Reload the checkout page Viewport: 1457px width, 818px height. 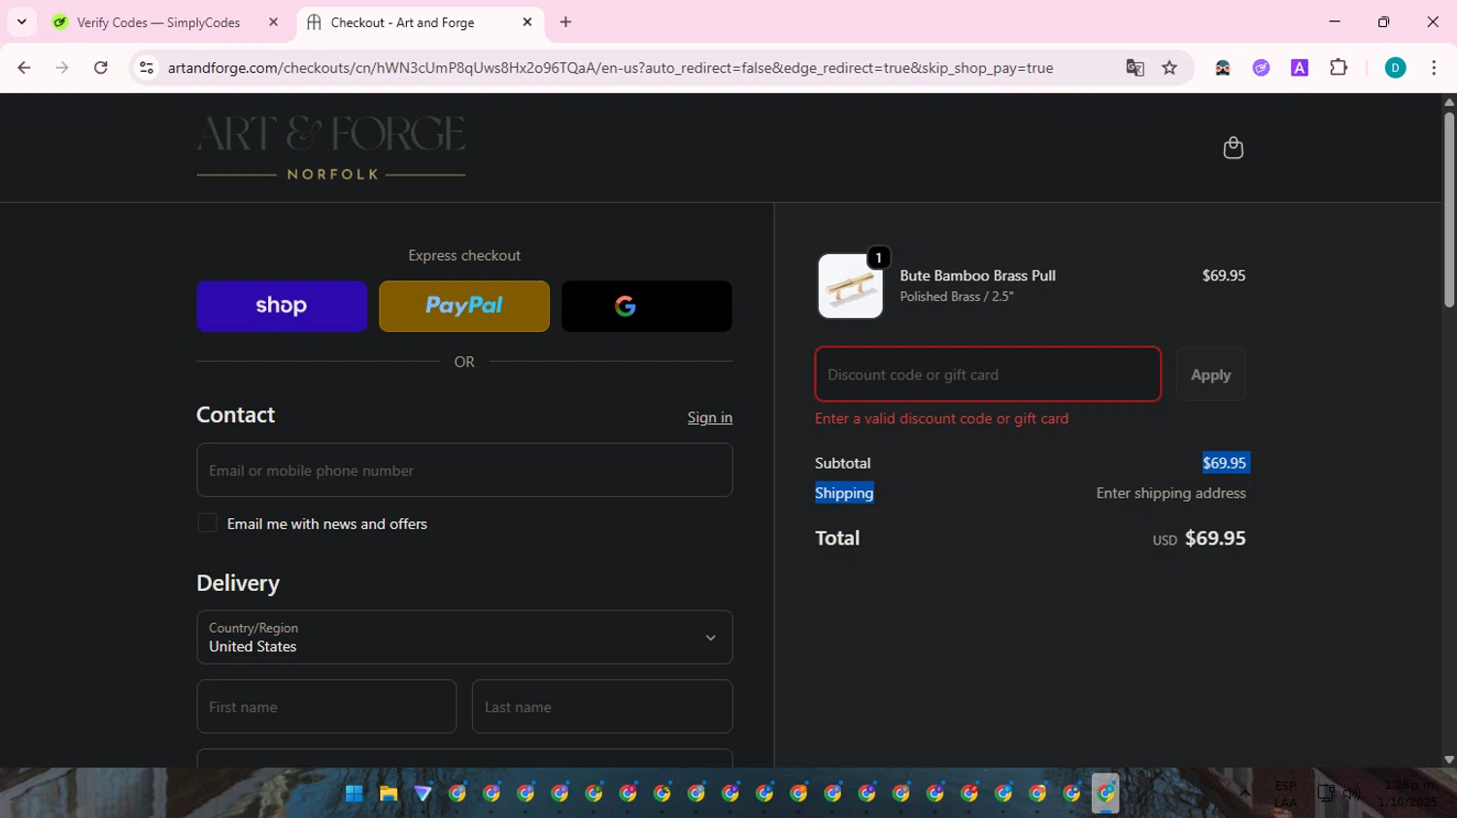[100, 68]
